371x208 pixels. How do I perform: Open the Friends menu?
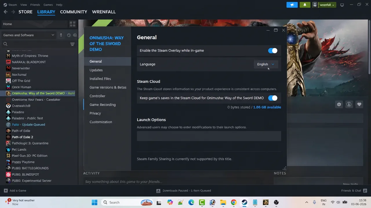[x=35, y=5]
